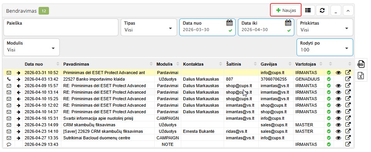Open external link for Sutrikimai Bacloud row
The height and width of the screenshot is (152, 371).
pyautogui.click(x=348, y=138)
